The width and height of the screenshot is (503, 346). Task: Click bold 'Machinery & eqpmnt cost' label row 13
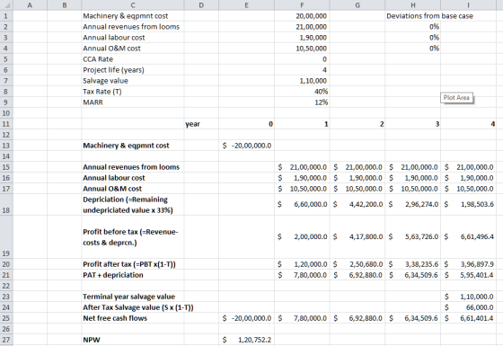pyautogui.click(x=126, y=146)
